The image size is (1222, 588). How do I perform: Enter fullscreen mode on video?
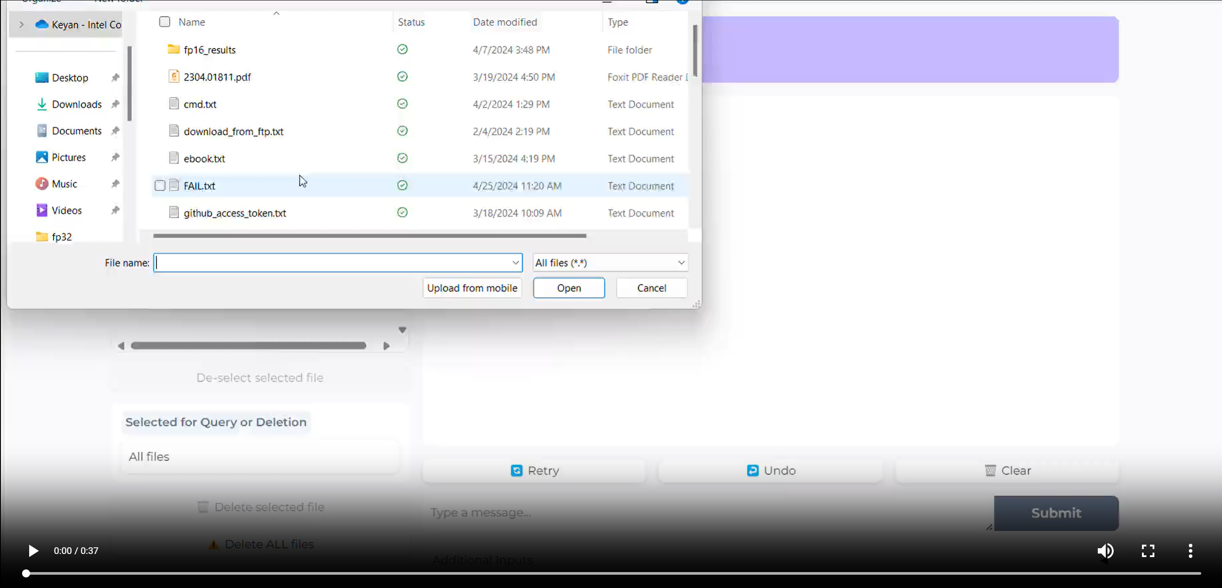1148,550
